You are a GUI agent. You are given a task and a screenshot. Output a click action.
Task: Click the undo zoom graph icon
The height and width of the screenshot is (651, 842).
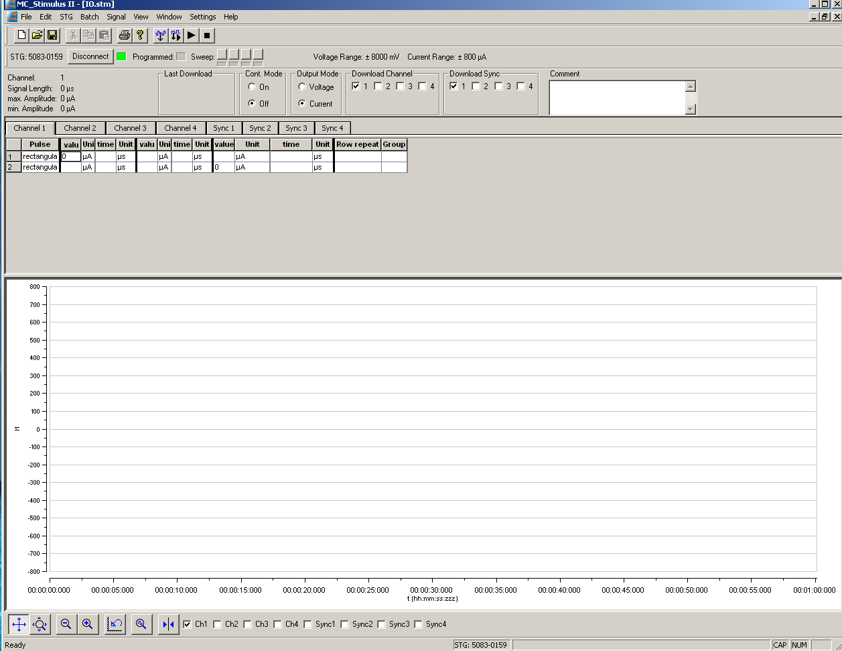click(115, 624)
